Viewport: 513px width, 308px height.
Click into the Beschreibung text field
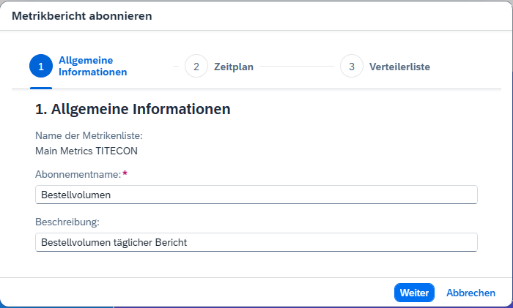pyautogui.click(x=256, y=242)
